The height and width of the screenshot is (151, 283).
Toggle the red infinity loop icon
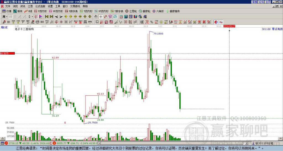point(221,22)
